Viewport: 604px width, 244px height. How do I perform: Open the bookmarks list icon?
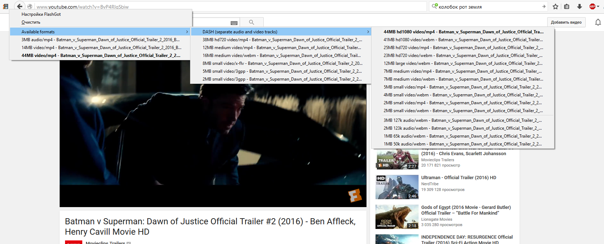click(x=567, y=6)
